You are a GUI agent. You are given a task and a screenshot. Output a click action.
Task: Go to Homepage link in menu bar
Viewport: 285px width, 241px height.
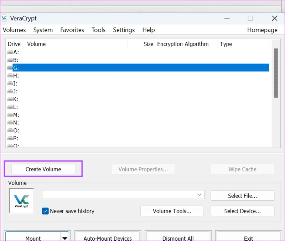click(x=262, y=30)
